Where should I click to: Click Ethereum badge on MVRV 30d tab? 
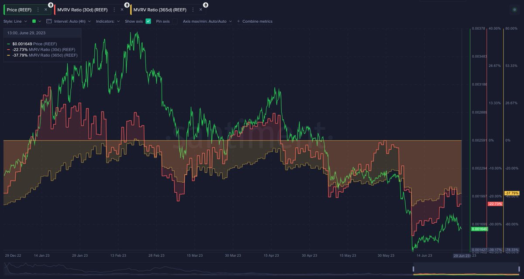pos(127,5)
